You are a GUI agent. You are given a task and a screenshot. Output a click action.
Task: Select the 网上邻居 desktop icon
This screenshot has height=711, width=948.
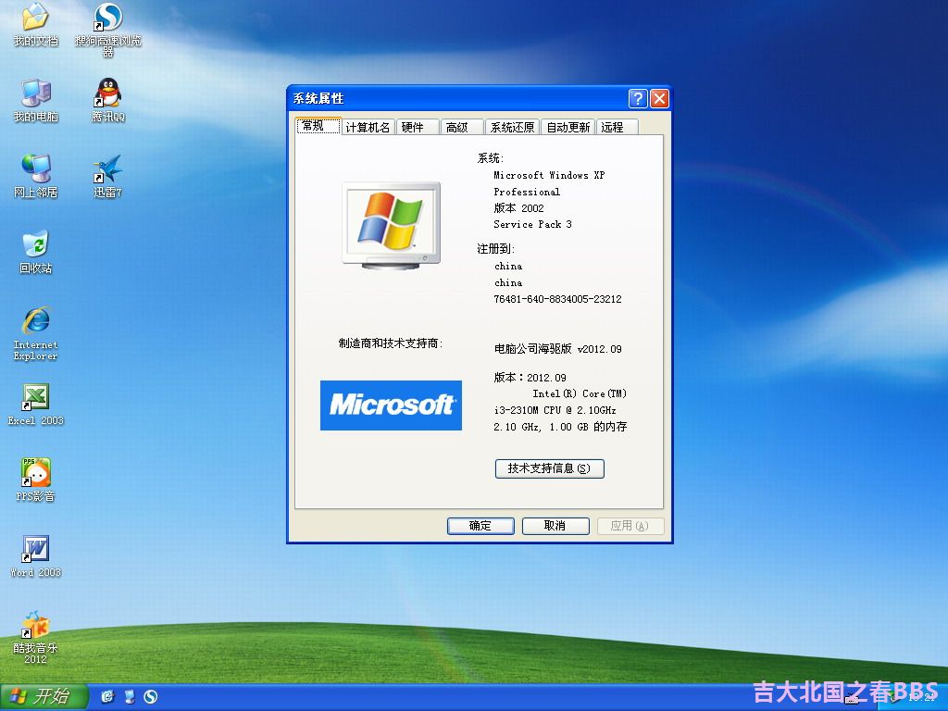[36, 176]
